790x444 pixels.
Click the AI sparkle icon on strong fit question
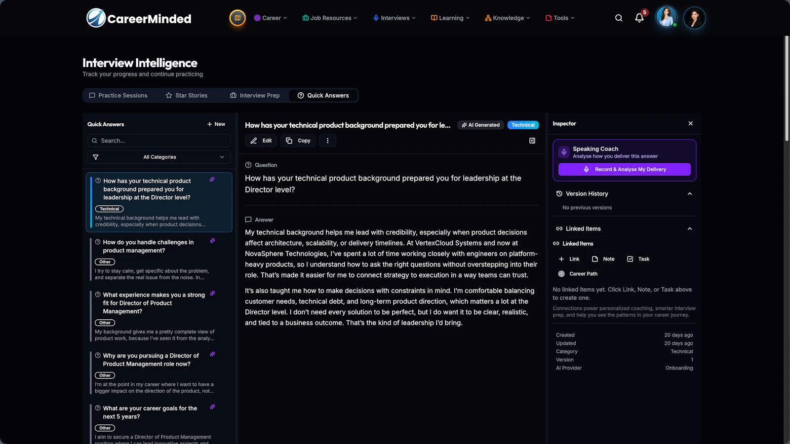click(x=212, y=294)
